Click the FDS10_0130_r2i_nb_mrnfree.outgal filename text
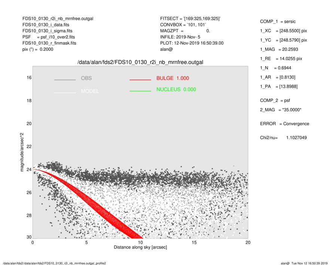 (x=58, y=19)
